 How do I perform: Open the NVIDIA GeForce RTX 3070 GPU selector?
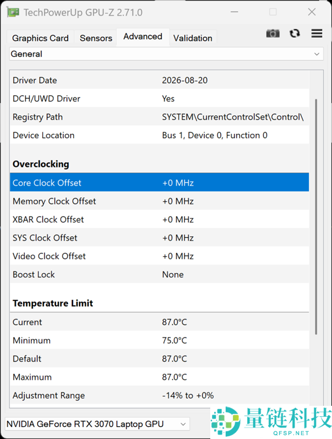[97, 424]
